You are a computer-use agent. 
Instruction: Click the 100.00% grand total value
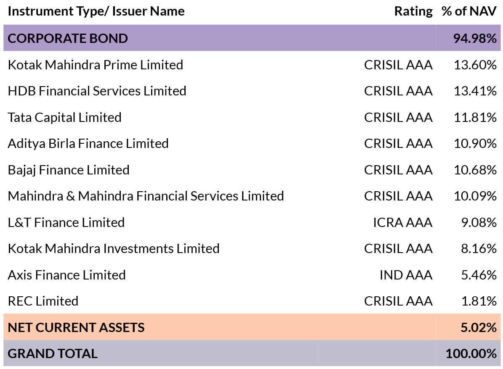click(x=471, y=353)
